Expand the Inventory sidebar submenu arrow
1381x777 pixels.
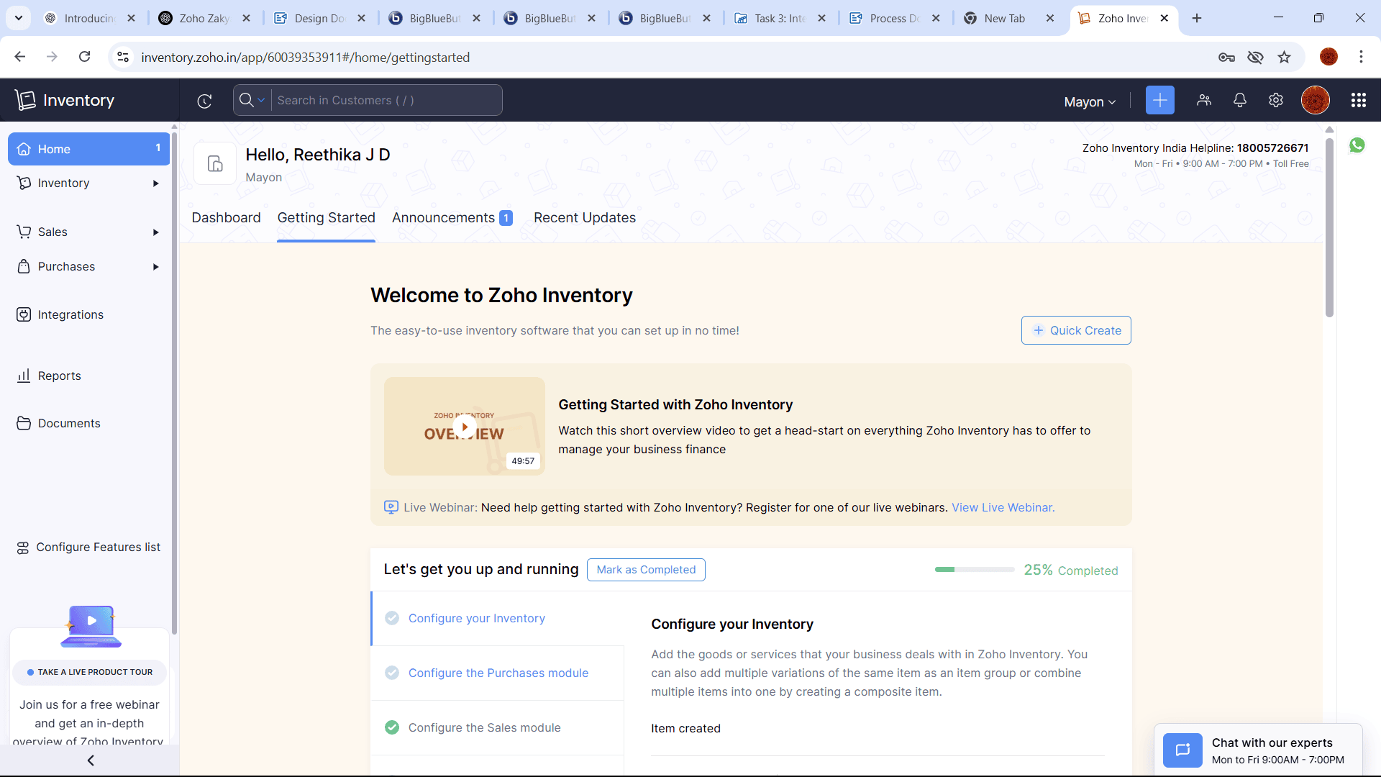click(x=156, y=183)
